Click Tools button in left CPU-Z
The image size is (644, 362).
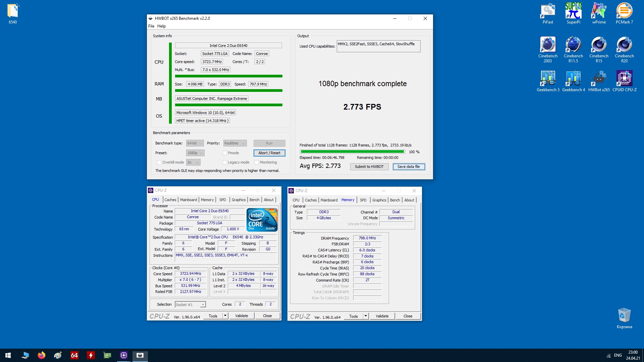click(x=213, y=316)
